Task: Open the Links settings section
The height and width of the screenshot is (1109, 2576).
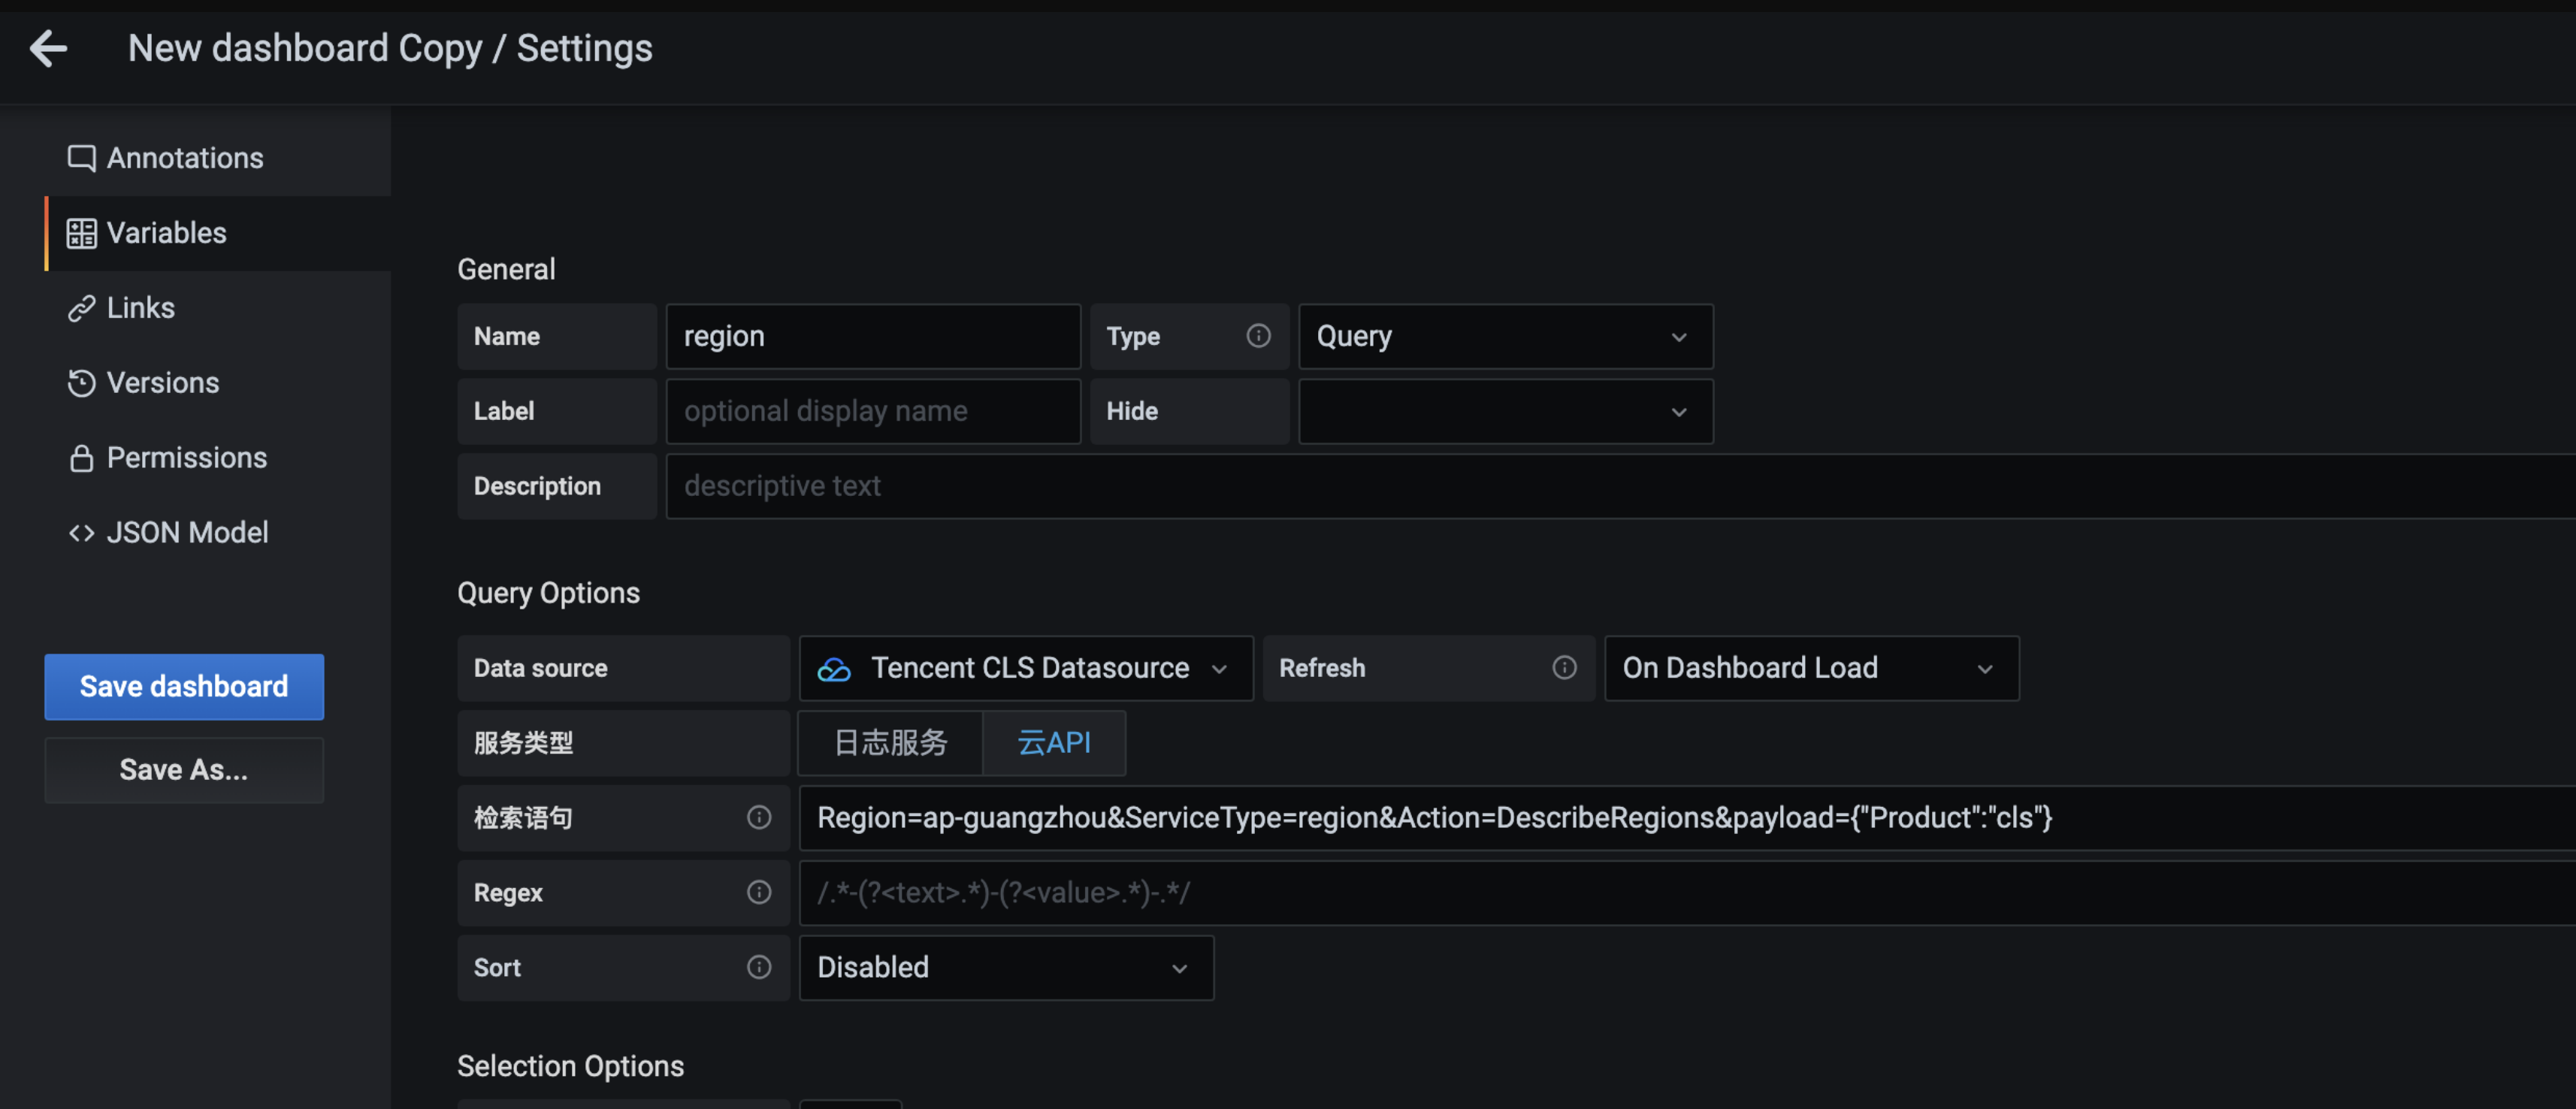Action: point(217,308)
